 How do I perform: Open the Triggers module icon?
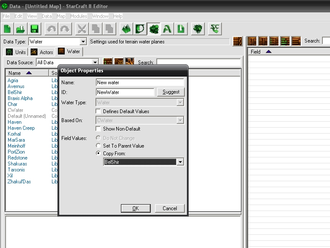coord(140,29)
